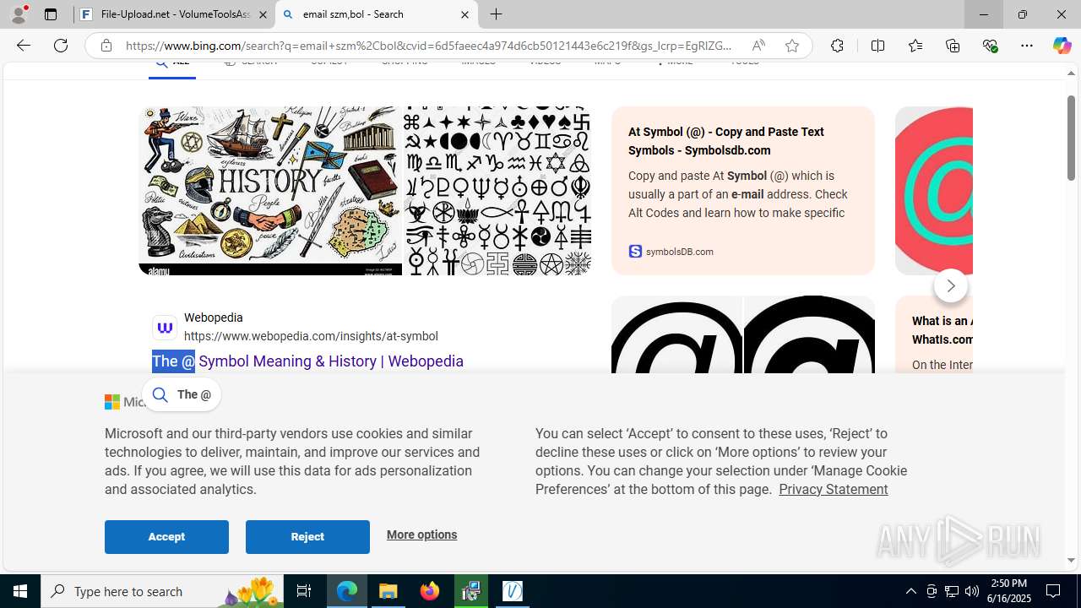Image resolution: width=1081 pixels, height=608 pixels.
Task: Show hidden system tray icons
Action: (x=910, y=591)
